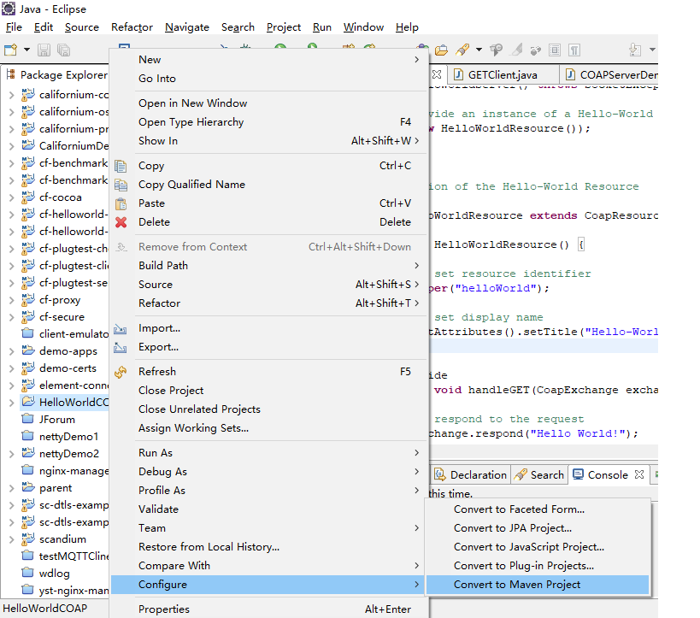The width and height of the screenshot is (700, 618).
Task: Click the Save All toolbar icon
Action: 63,50
